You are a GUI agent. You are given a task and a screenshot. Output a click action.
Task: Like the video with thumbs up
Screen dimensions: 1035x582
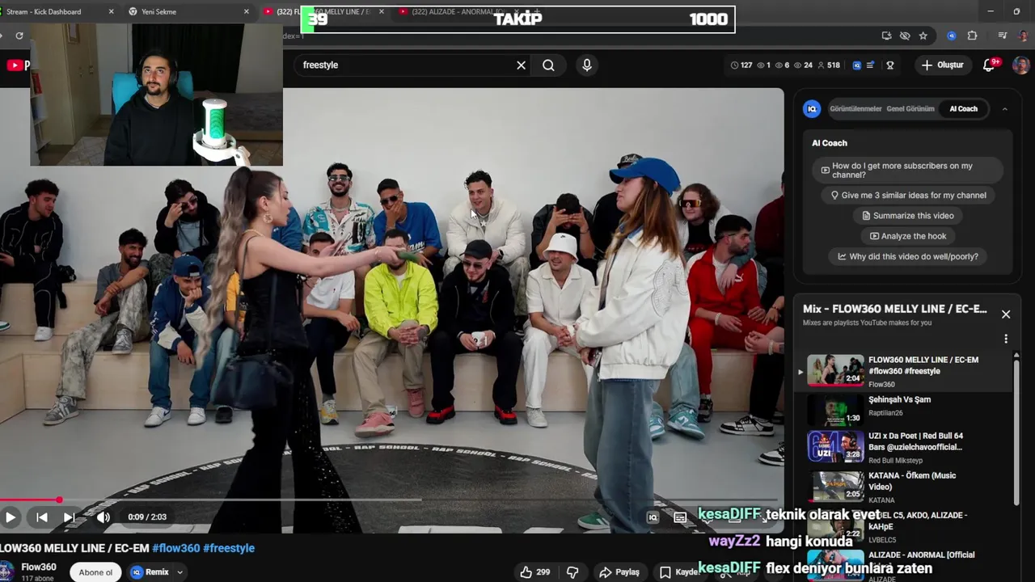coord(534,572)
